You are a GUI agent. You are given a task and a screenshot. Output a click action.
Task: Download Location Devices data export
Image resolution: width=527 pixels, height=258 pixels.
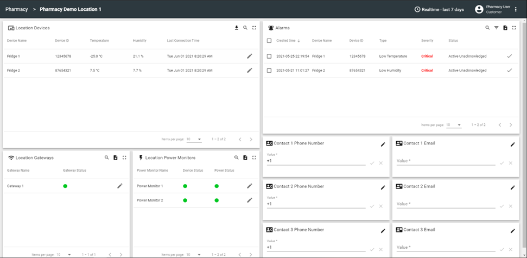point(237,28)
